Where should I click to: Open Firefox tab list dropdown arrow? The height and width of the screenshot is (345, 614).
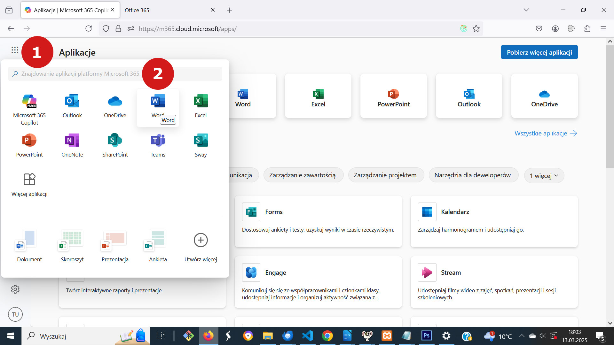point(526,10)
